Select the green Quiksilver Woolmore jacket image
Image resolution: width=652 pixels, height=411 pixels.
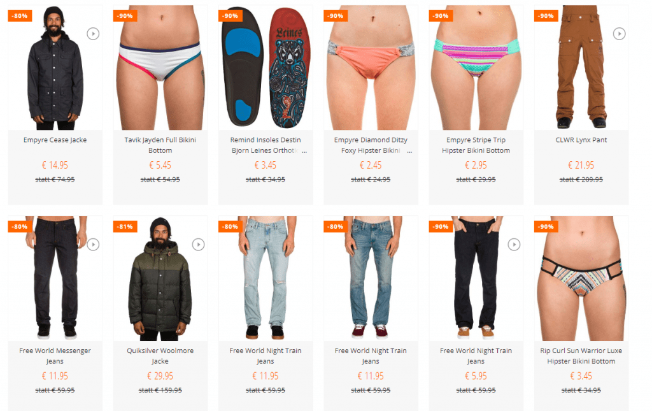point(160,278)
